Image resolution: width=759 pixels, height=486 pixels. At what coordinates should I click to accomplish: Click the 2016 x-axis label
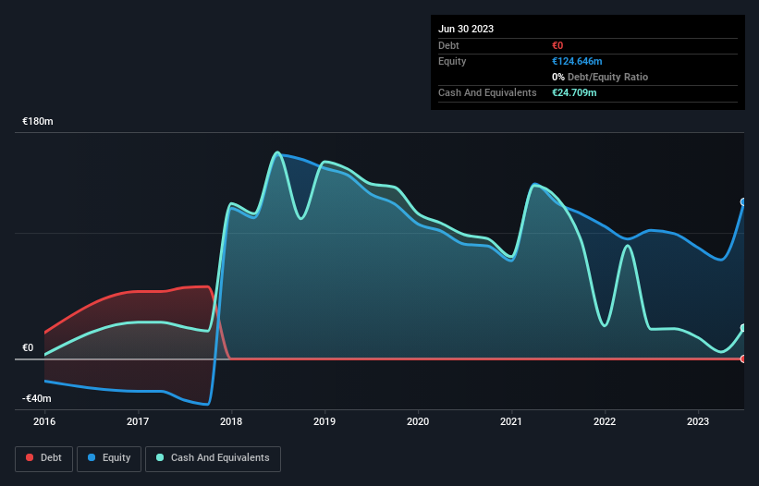click(x=44, y=421)
